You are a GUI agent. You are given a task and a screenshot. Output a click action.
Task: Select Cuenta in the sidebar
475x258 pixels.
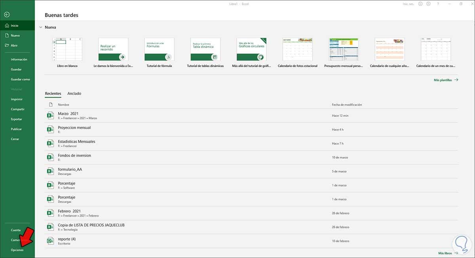click(x=15, y=230)
